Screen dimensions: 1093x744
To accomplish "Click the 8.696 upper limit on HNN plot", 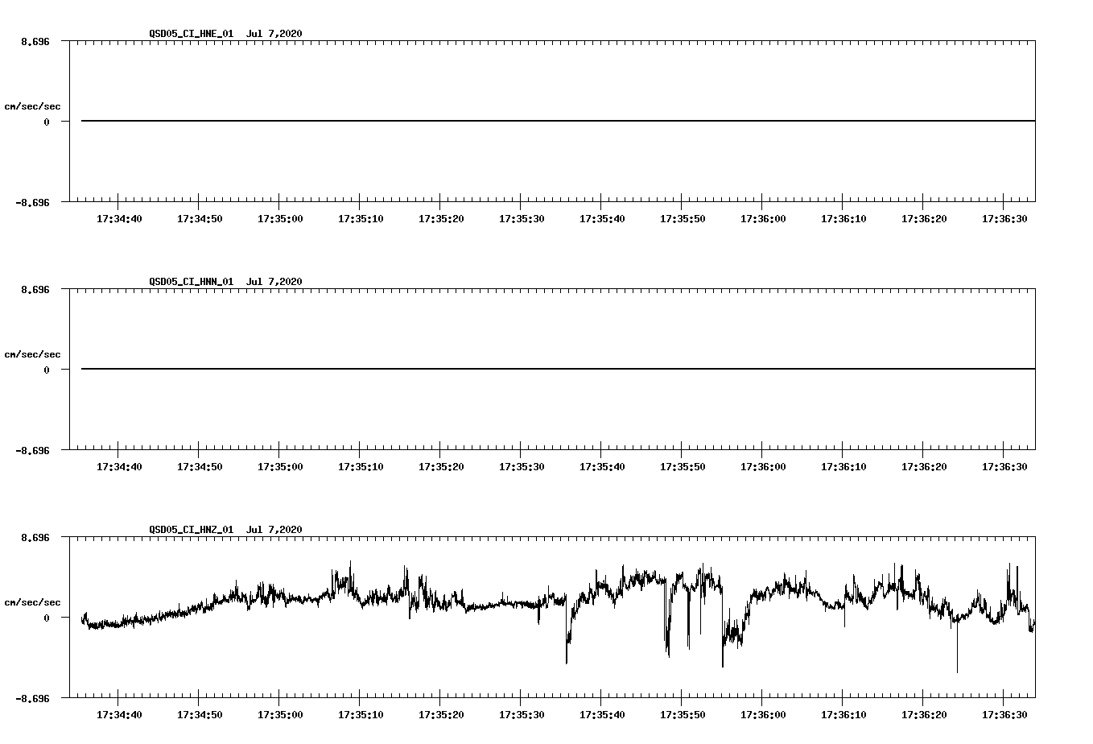I will pos(35,289).
